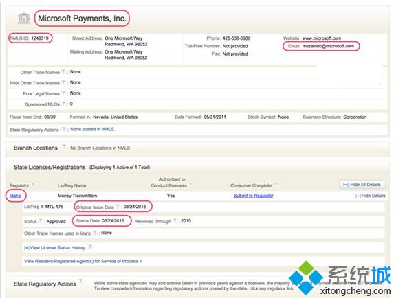Click Lic/Reg # MTL-176 text
394x298 pixels.
point(43,207)
